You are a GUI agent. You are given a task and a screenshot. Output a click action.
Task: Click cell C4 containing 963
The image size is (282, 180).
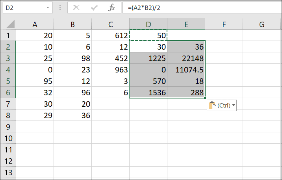[110, 70]
